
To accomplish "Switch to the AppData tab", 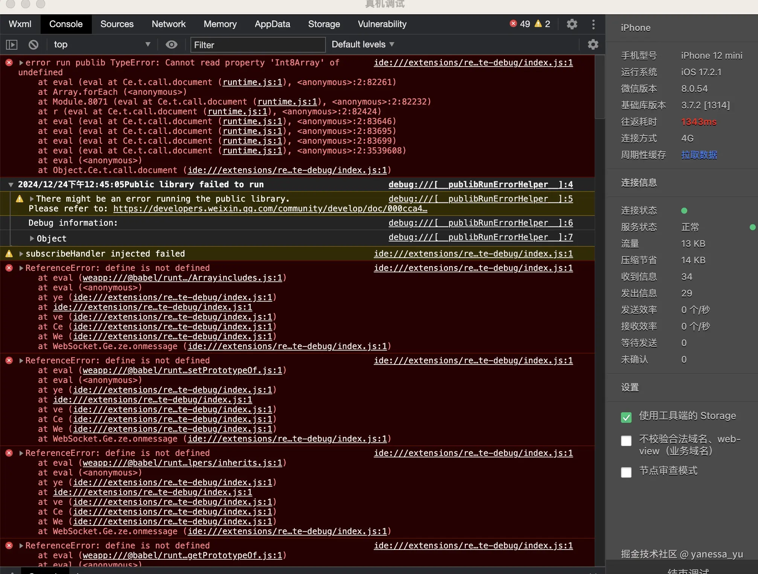I will [x=272, y=24].
